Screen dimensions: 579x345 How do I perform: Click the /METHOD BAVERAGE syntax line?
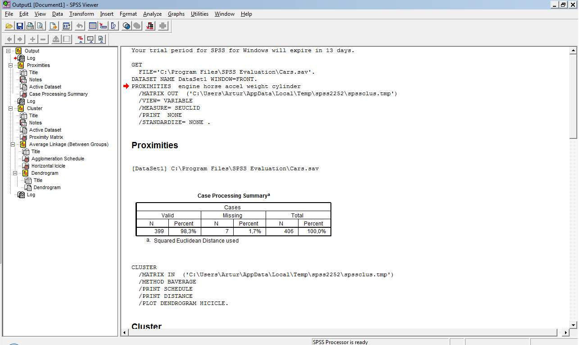tap(167, 282)
